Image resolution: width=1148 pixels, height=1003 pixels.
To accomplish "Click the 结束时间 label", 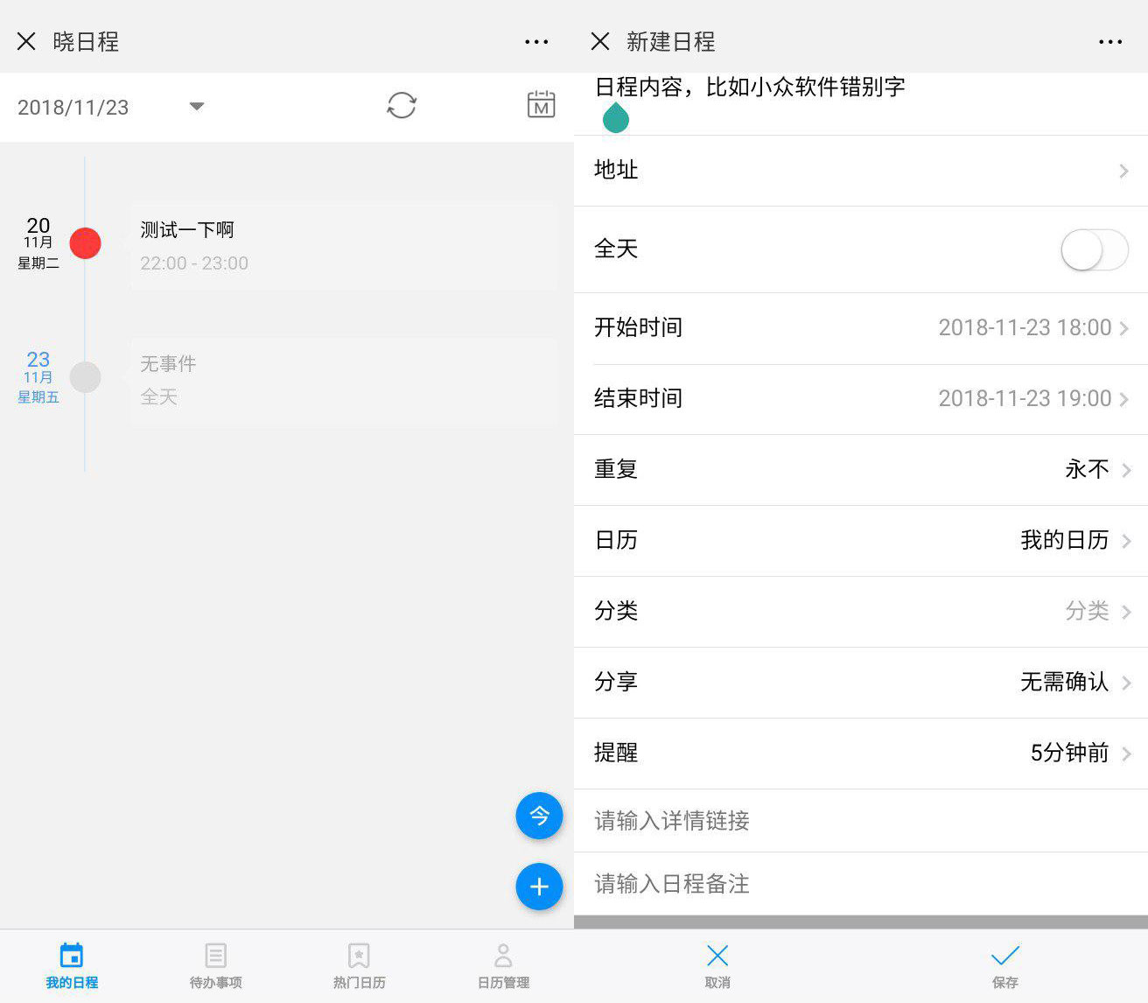I will [x=638, y=398].
